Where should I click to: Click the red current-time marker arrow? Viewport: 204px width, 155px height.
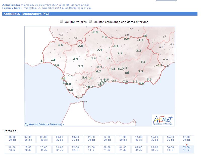pos(186,145)
